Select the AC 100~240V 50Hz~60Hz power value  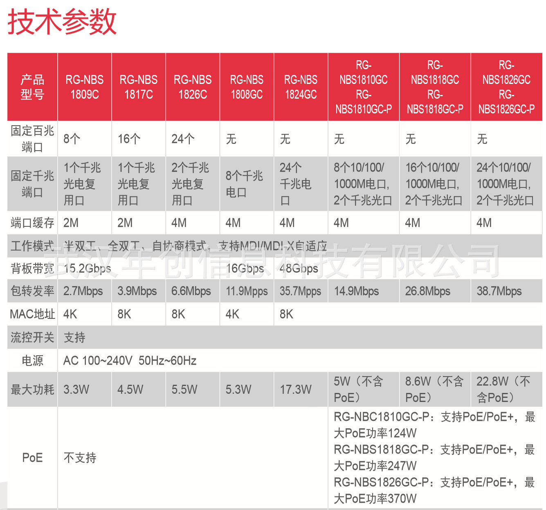[130, 361]
